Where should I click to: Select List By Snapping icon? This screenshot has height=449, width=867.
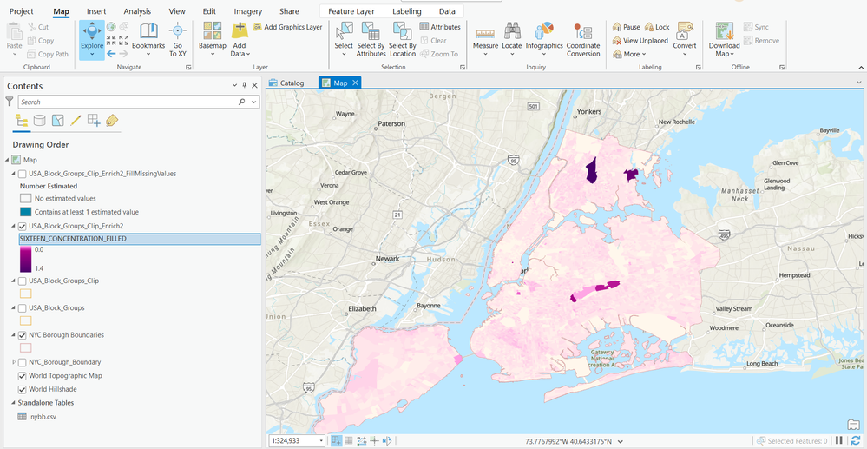pos(94,120)
